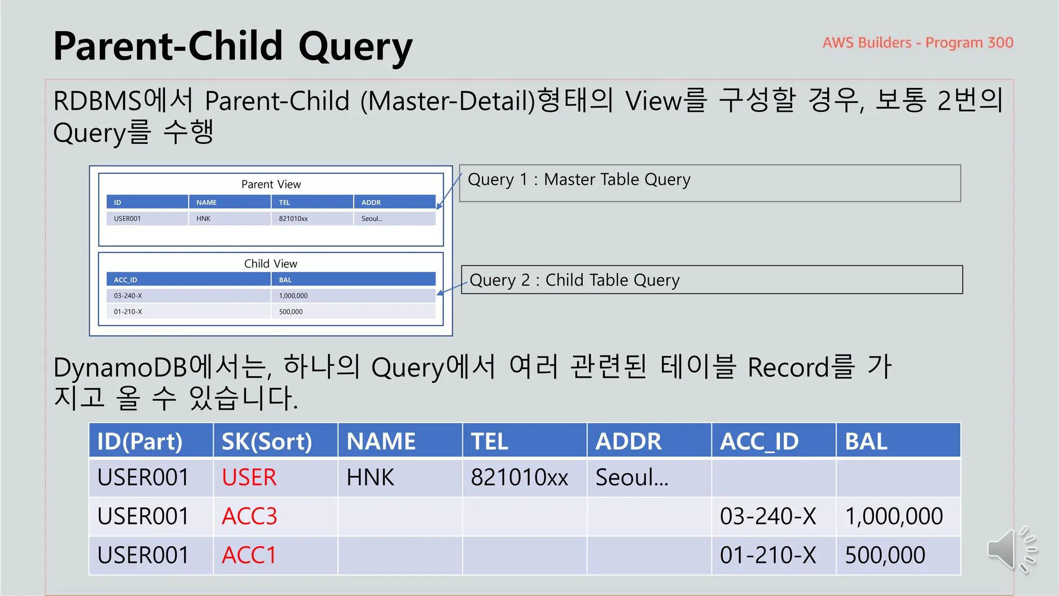Click the ID(Part) column header
Viewport: 1059px width, 596px height.
[151, 441]
